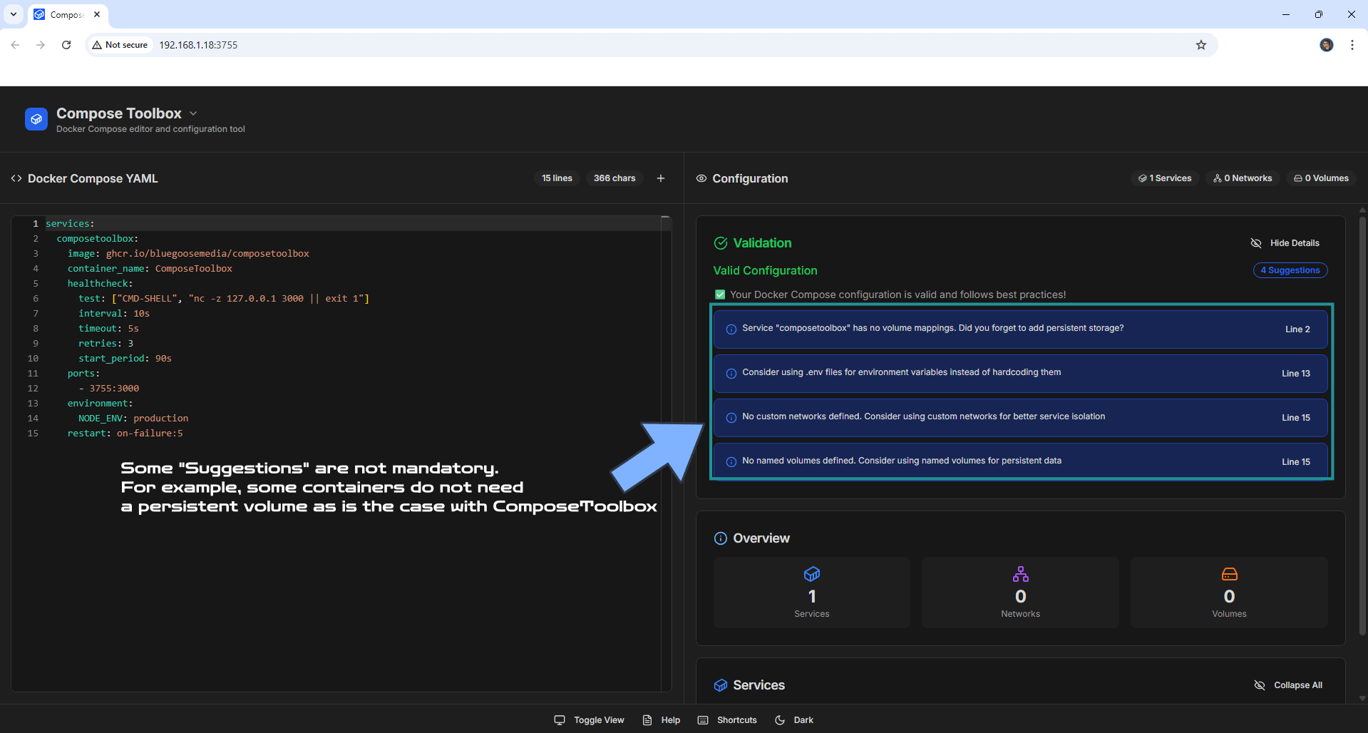Click the browser forward arrow
The width and height of the screenshot is (1368, 733).
[41, 45]
